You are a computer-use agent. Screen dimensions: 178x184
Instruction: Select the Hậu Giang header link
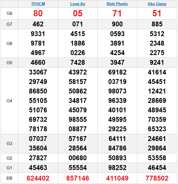click(x=157, y=4)
